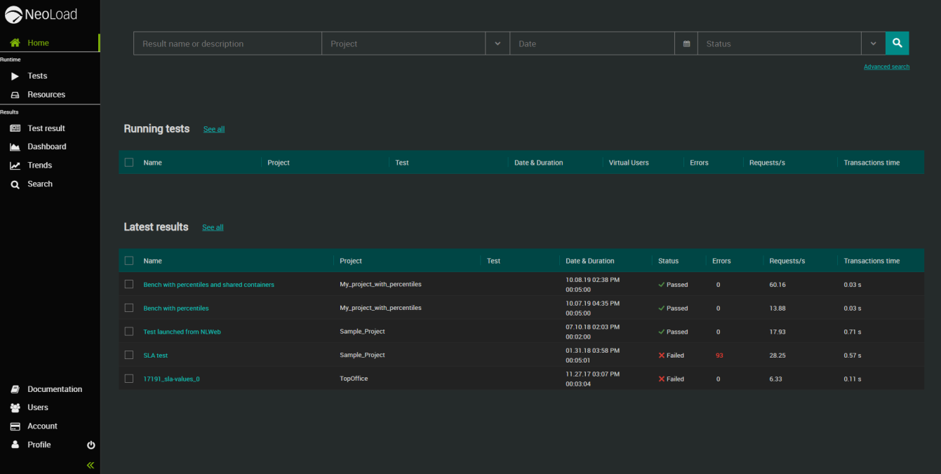Select all Latest results with header checkbox
Viewport: 941px width, 474px height.
tap(129, 261)
